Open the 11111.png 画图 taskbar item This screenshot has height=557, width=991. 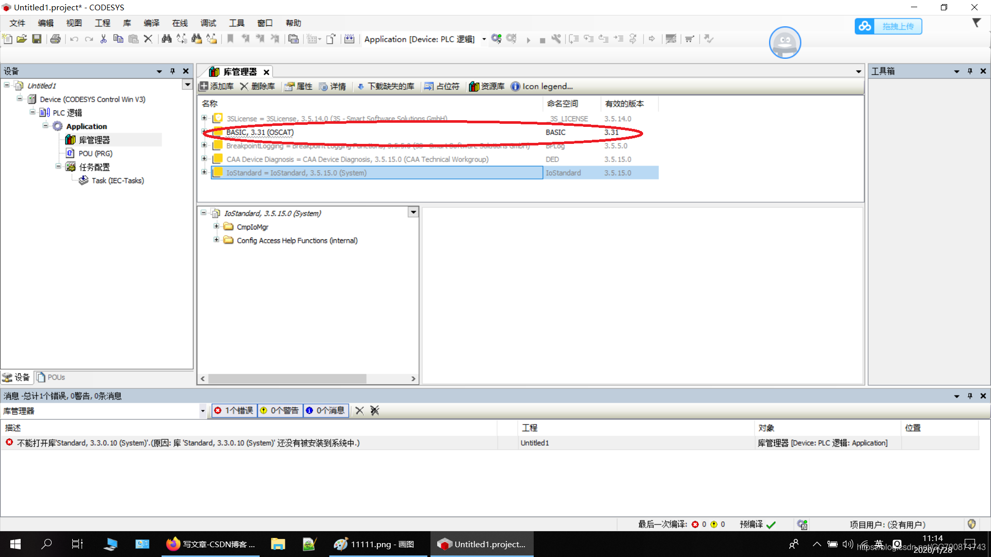pos(378,544)
